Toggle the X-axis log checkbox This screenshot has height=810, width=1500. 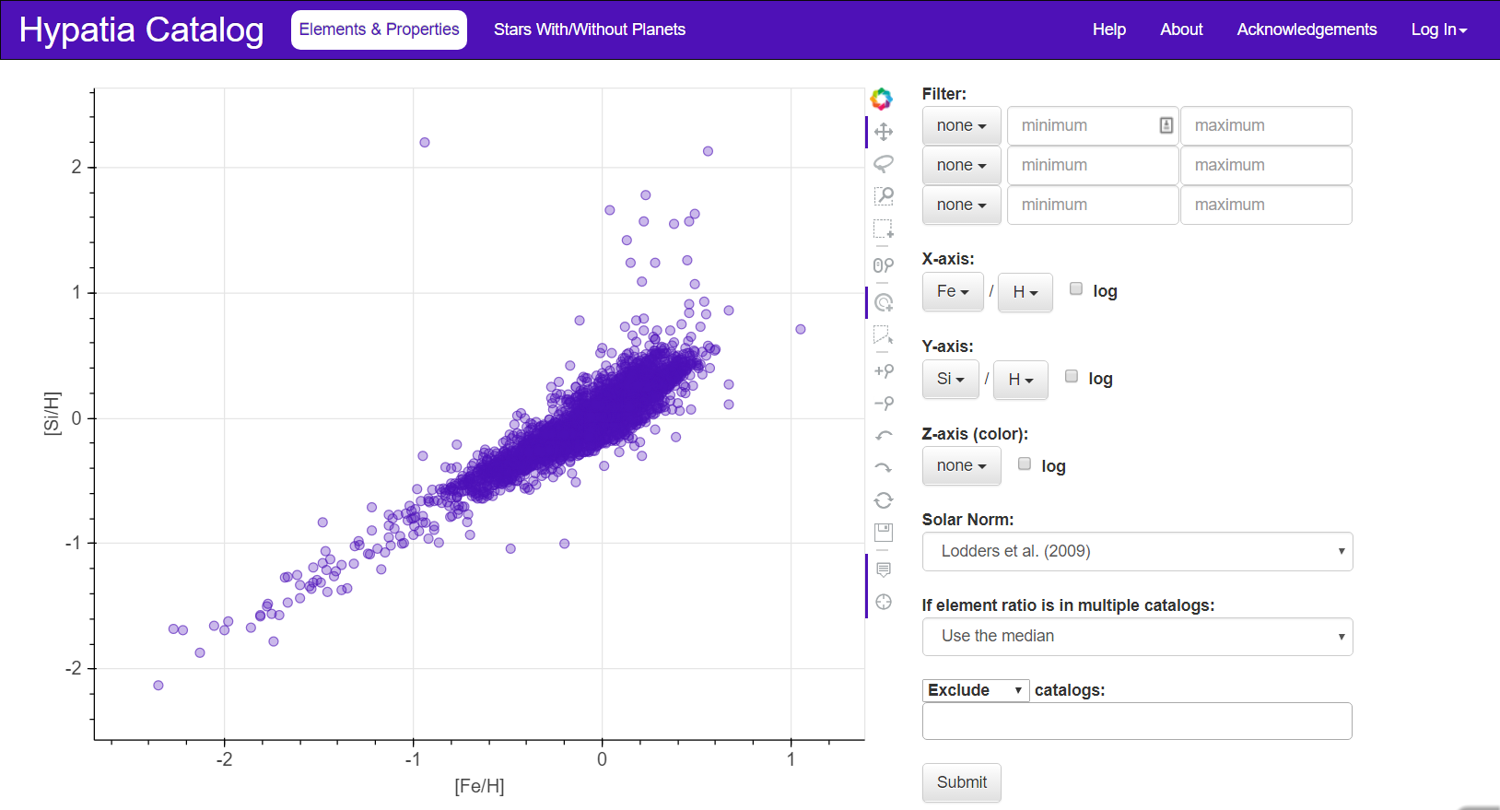(1075, 289)
